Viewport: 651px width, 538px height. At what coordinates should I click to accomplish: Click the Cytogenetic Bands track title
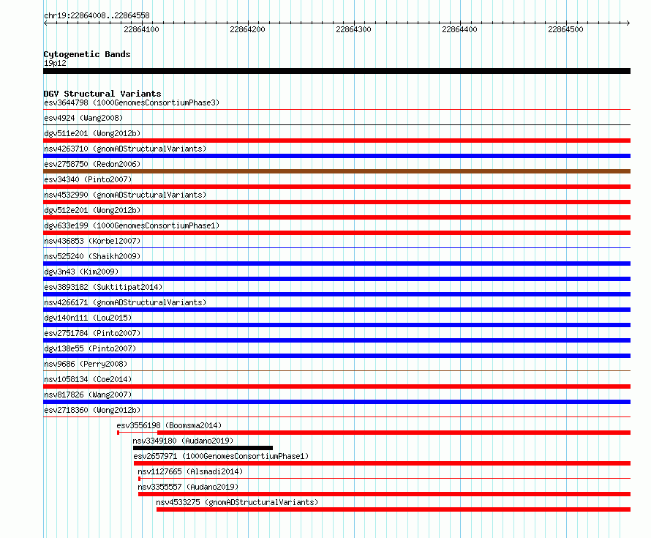pos(87,54)
